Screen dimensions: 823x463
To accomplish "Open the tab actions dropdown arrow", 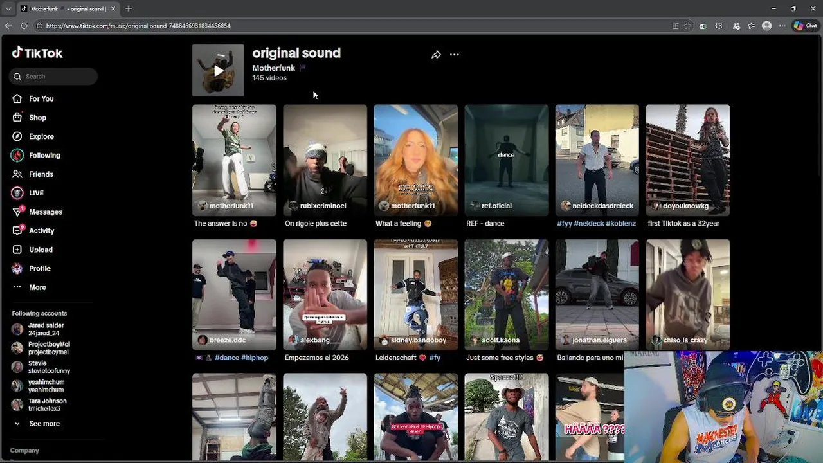I will 8,8.
